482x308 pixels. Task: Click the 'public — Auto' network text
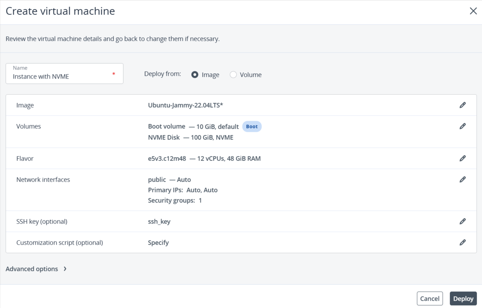pyautogui.click(x=169, y=180)
